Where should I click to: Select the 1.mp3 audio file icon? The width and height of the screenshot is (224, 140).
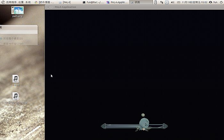point(16,79)
